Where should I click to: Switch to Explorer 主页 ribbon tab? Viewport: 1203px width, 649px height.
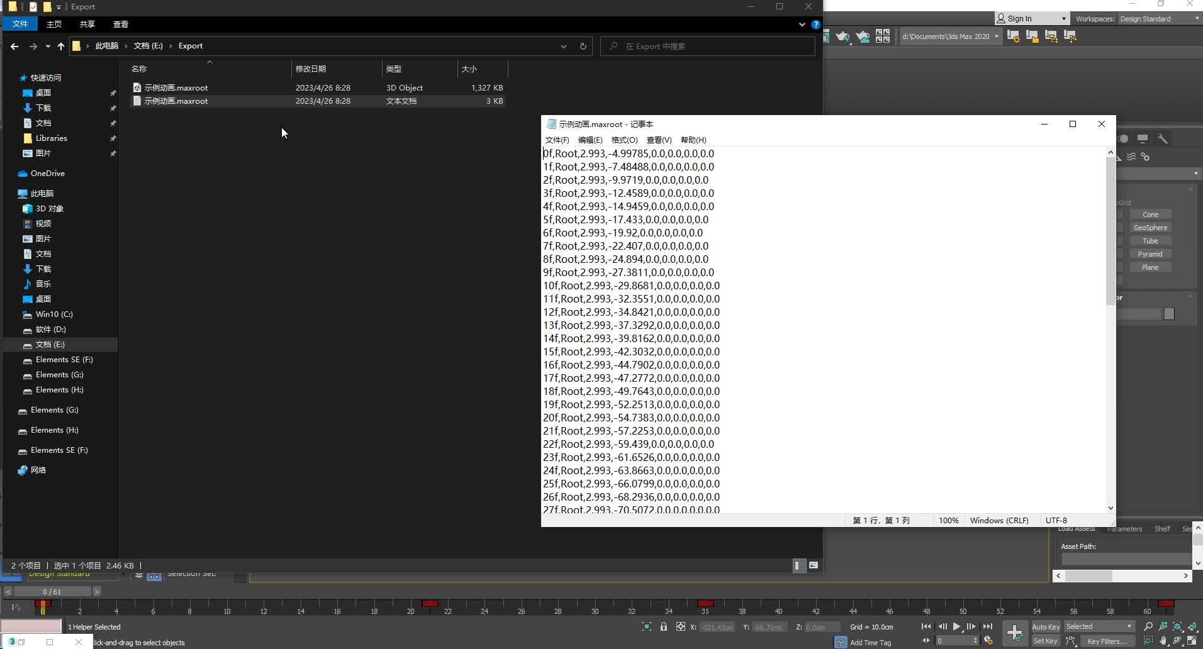coord(54,24)
